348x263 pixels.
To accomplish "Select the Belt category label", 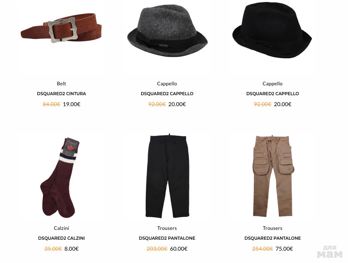I will point(62,84).
